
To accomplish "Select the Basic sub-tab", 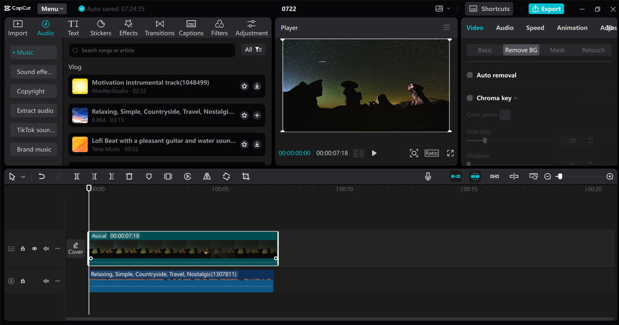I will (485, 50).
